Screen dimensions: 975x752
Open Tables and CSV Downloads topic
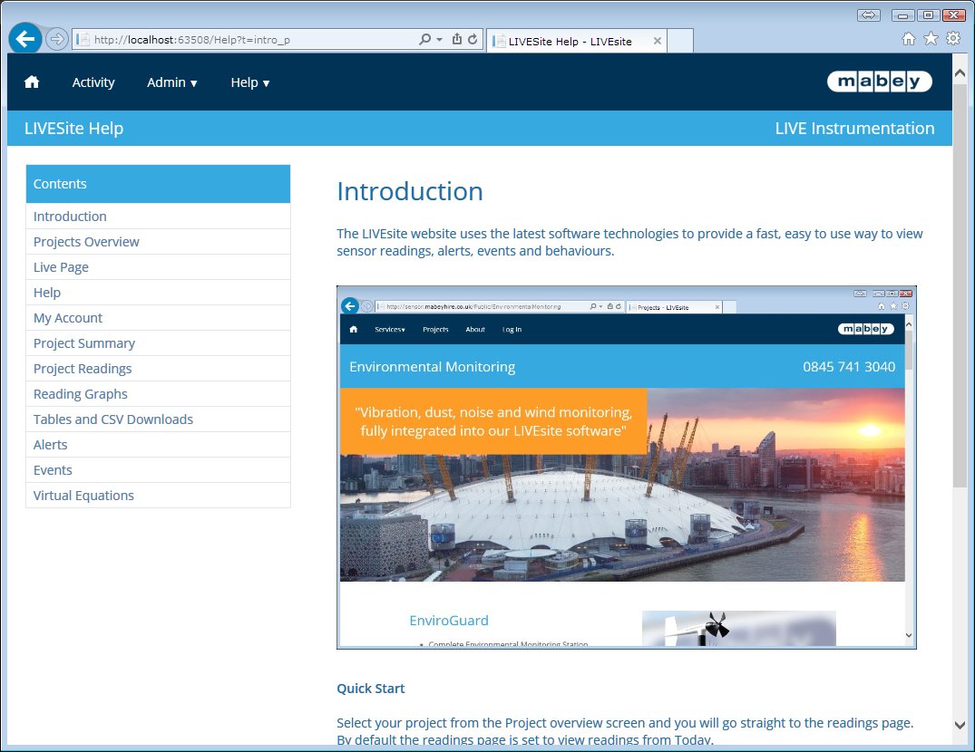pyautogui.click(x=158, y=419)
